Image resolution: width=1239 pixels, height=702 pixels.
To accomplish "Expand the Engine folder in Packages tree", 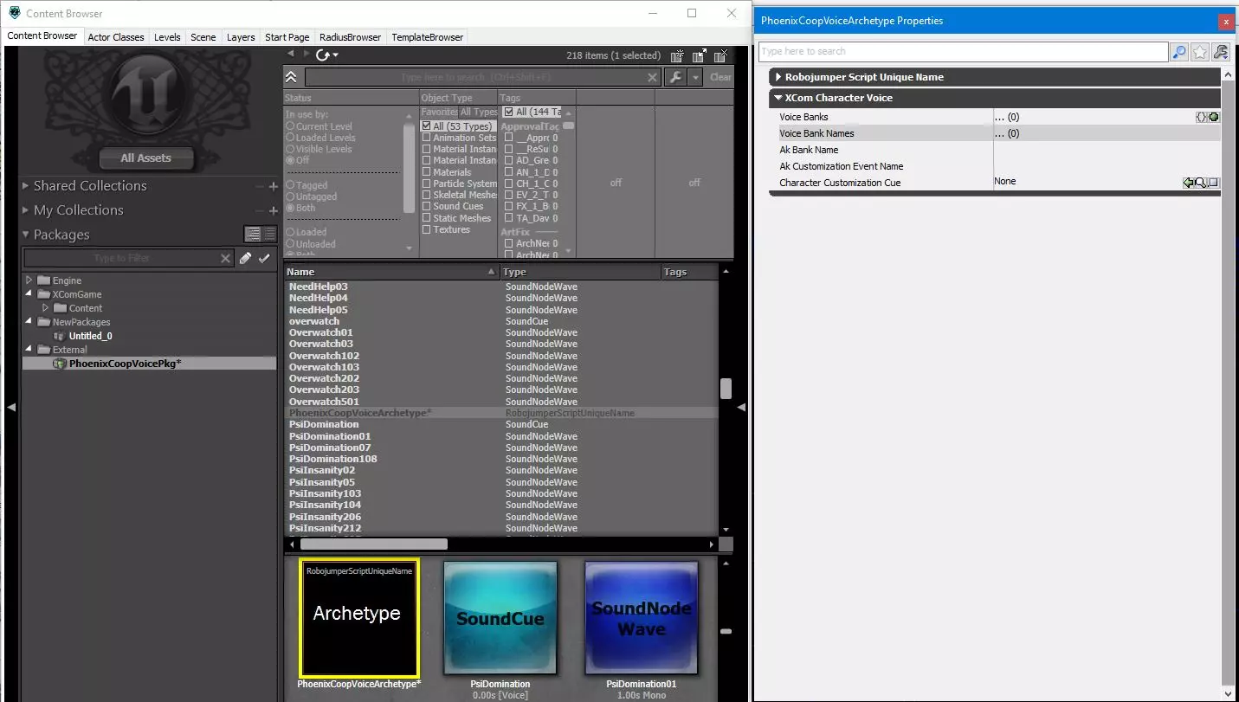I will tap(29, 280).
